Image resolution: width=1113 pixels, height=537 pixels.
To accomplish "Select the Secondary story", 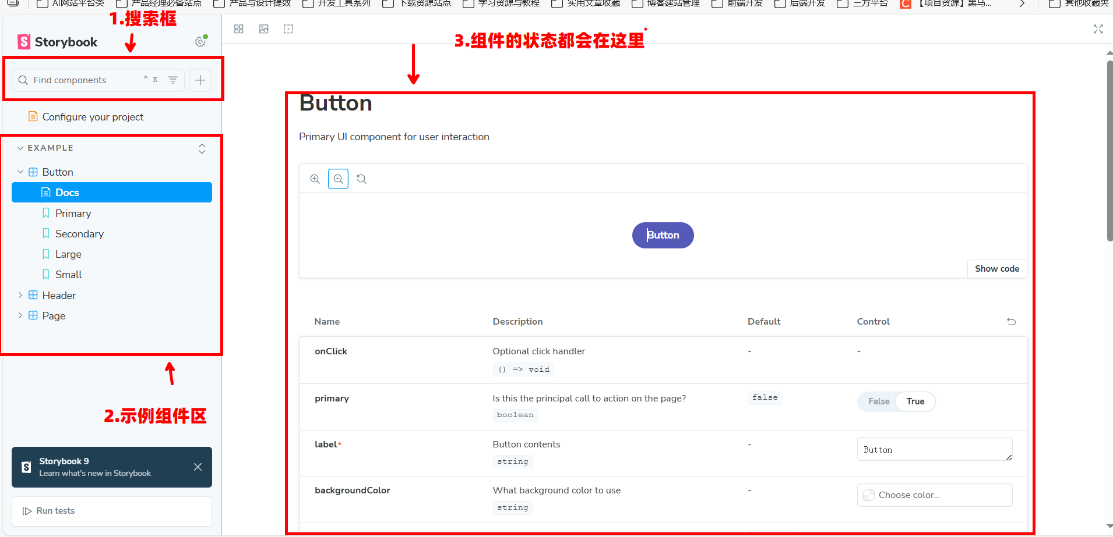I will point(79,234).
